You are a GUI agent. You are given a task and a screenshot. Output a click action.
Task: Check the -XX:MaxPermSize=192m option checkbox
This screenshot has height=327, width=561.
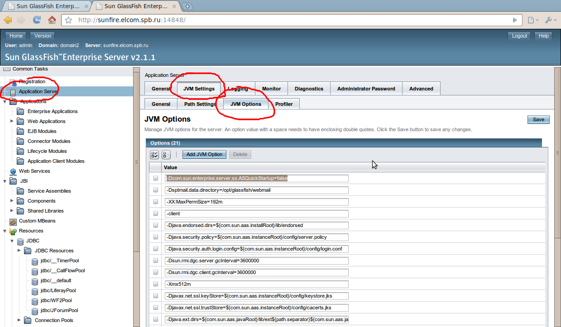pyautogui.click(x=156, y=202)
